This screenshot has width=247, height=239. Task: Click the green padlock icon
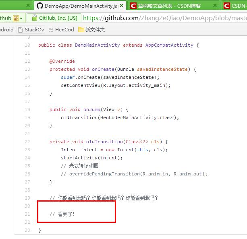point(34,18)
